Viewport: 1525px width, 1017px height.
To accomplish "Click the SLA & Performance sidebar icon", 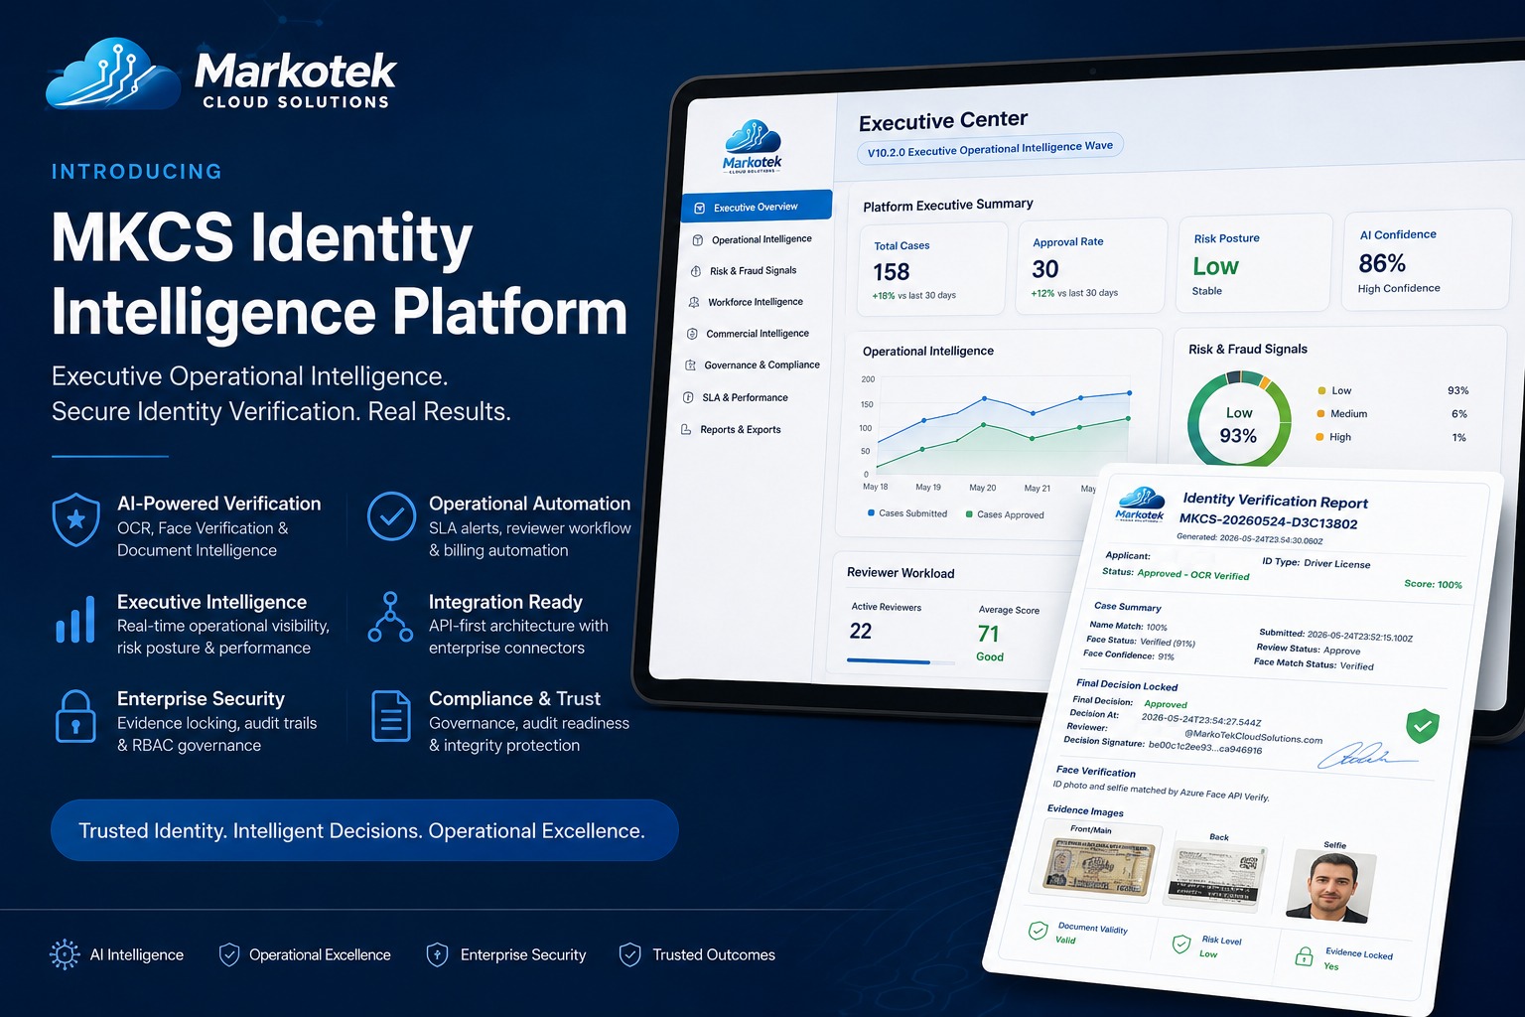I will tap(688, 397).
